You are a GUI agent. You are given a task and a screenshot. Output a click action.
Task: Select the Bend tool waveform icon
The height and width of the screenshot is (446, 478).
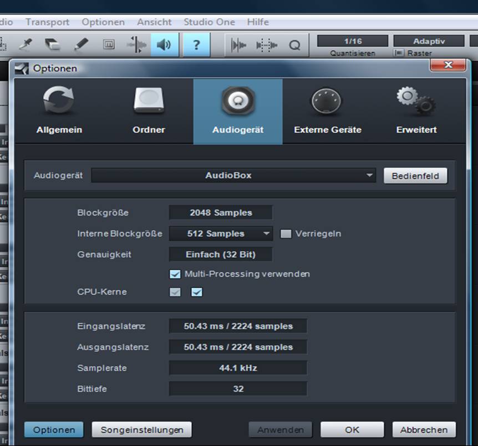pos(136,45)
